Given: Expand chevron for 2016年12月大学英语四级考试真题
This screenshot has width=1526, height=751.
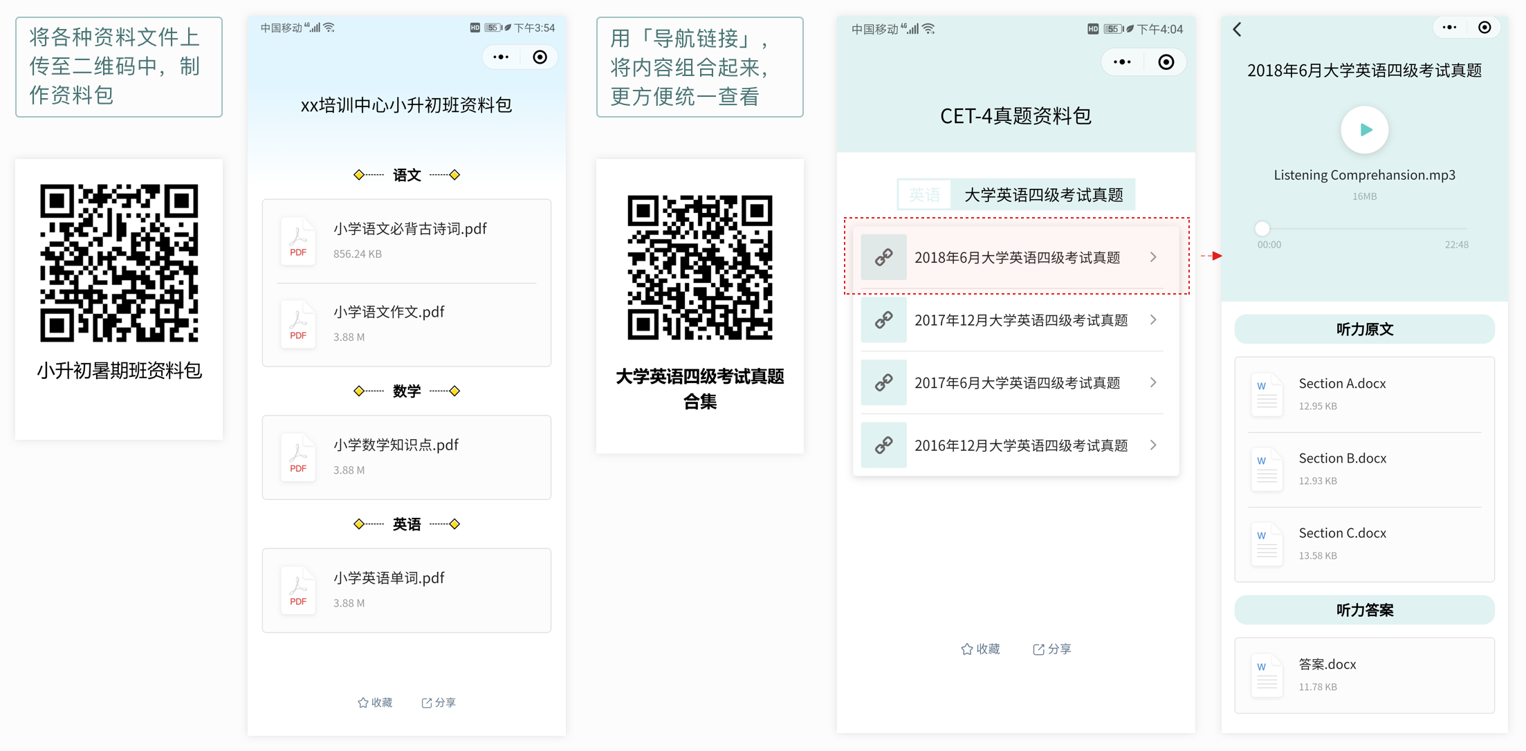Looking at the screenshot, I should (x=1153, y=445).
